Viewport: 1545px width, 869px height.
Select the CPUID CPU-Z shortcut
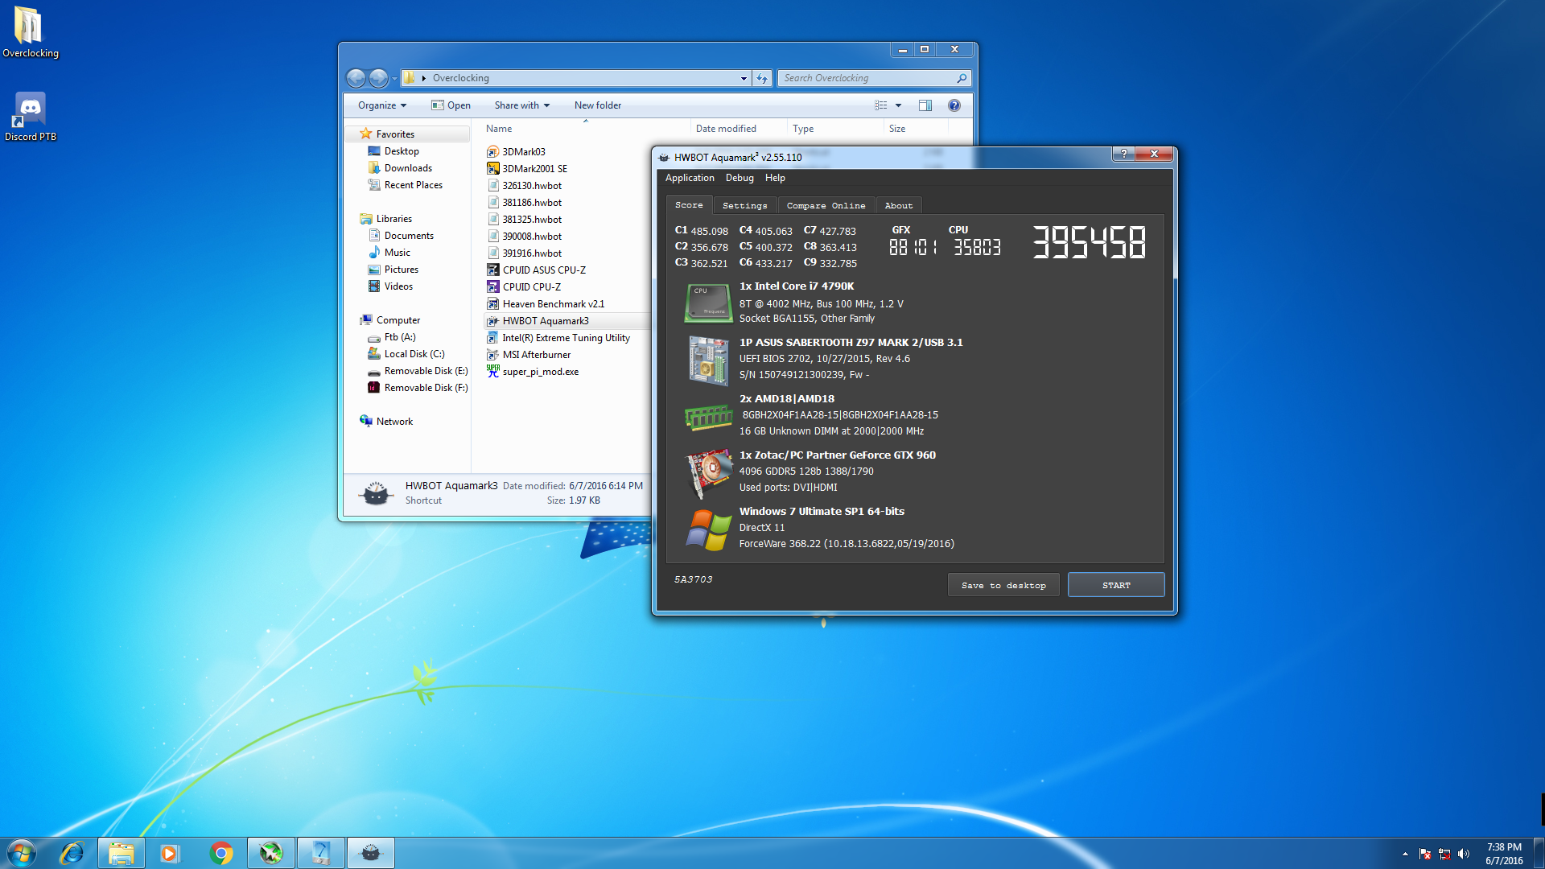pos(525,286)
